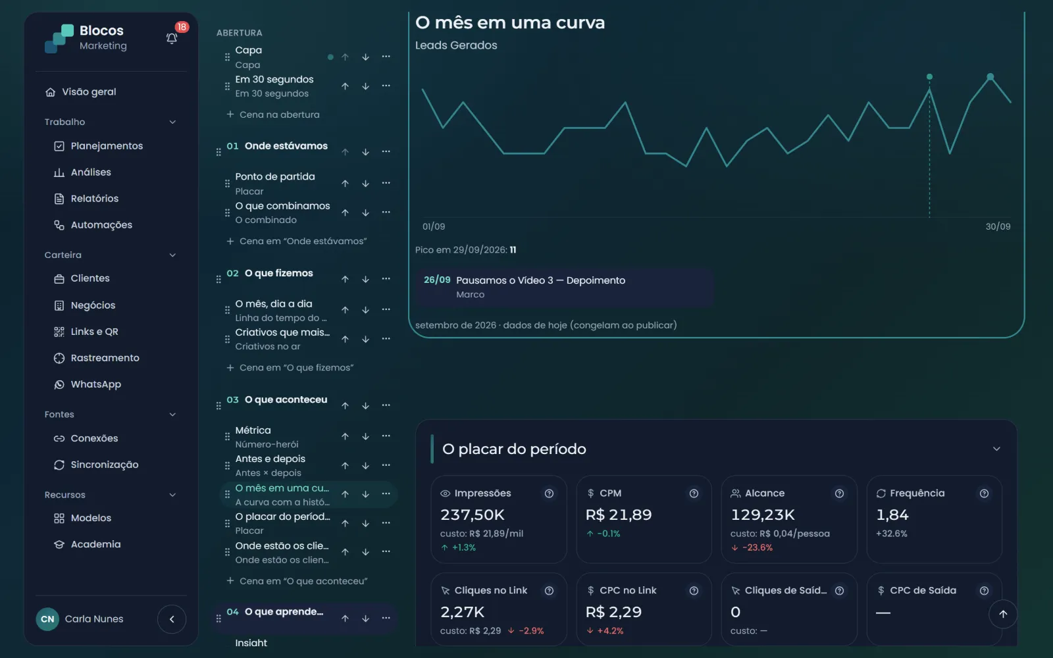Move Onde estávamos section down
The width and height of the screenshot is (1053, 658).
(x=365, y=152)
